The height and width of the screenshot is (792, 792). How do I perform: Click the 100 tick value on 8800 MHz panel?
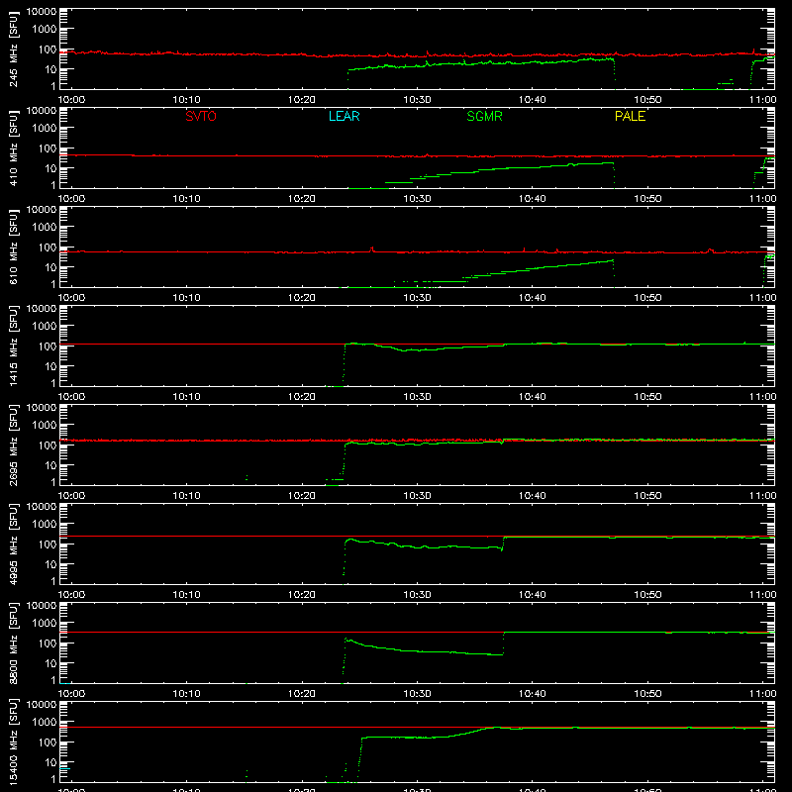(48, 643)
